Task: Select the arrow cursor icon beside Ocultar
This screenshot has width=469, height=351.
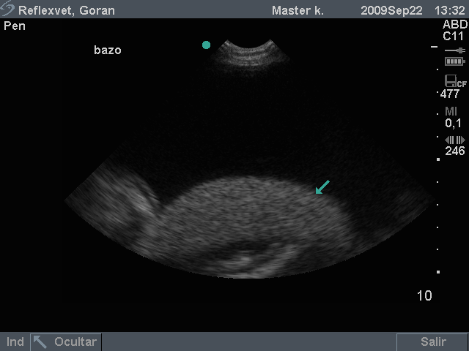Action: [40, 341]
